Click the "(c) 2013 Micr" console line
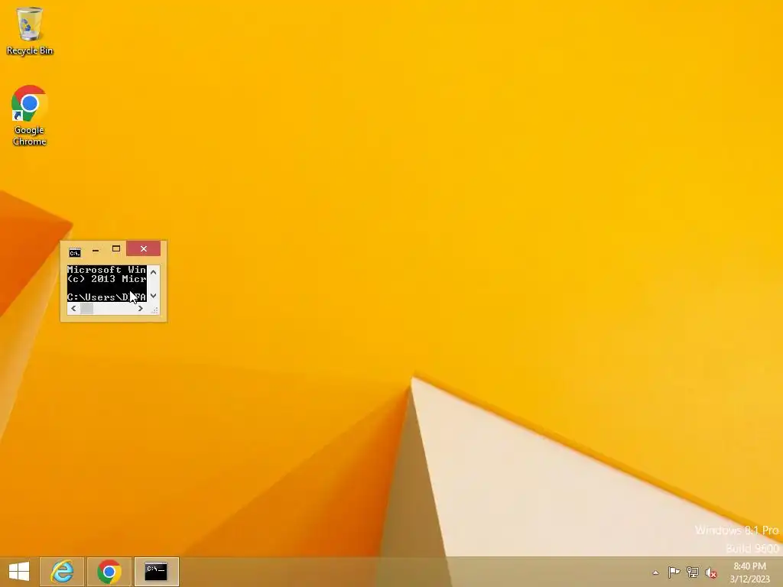783x587 pixels. [106, 279]
